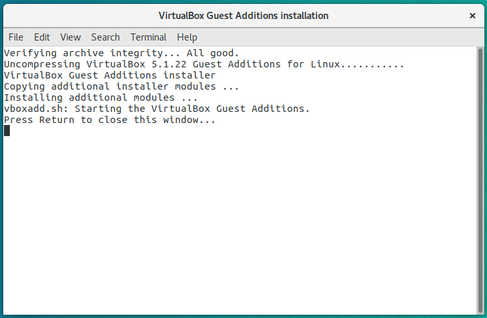
Task: Open the File menu
Action: click(x=16, y=37)
